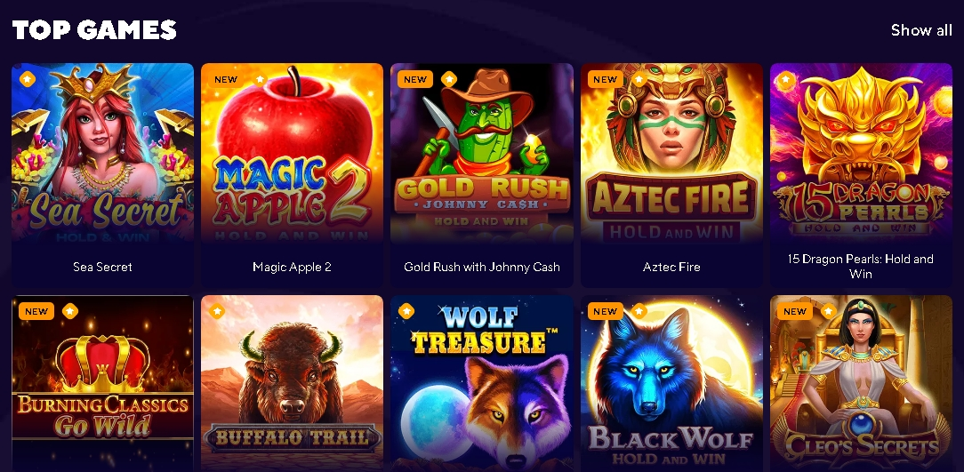Launch the Aztec Fire game thumbnail

pyautogui.click(x=671, y=155)
